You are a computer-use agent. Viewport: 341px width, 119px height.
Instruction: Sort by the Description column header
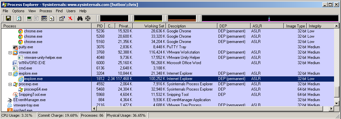[192, 26]
